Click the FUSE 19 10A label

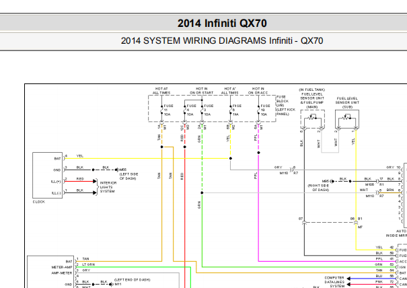(265, 110)
